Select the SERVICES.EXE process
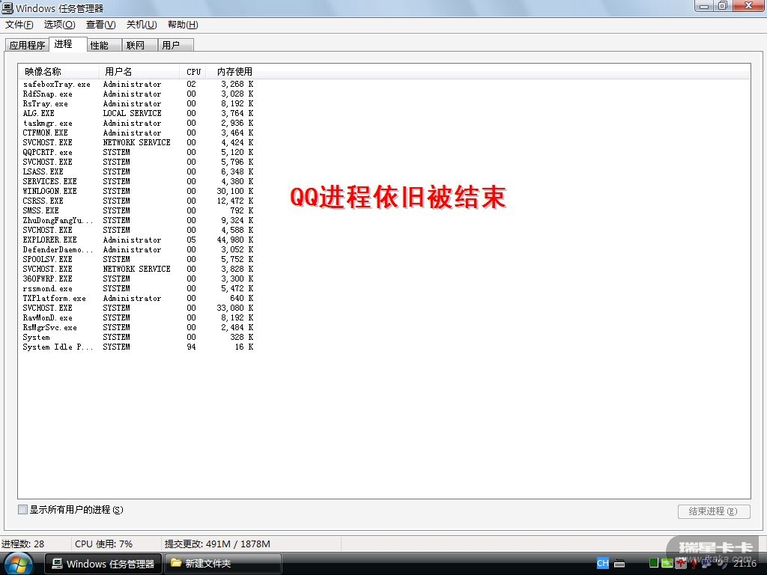Screen dimensions: 767x575 pos(138,181)
